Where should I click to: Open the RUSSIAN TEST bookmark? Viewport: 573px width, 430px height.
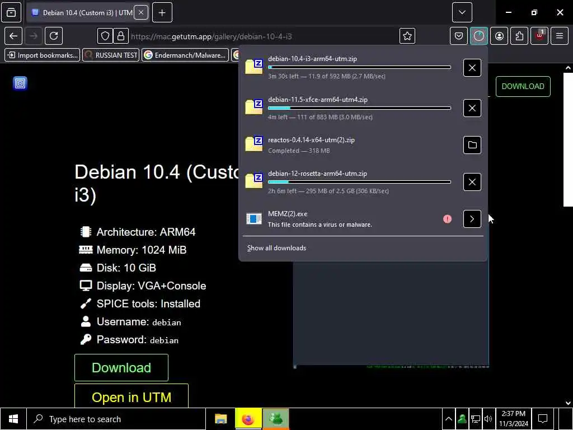point(111,55)
